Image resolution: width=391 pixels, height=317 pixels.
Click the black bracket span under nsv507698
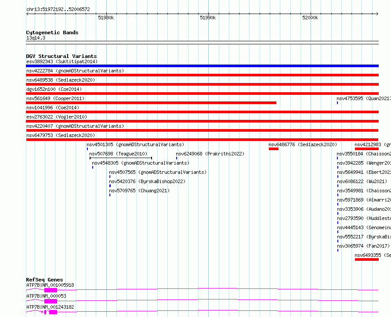click(121, 158)
